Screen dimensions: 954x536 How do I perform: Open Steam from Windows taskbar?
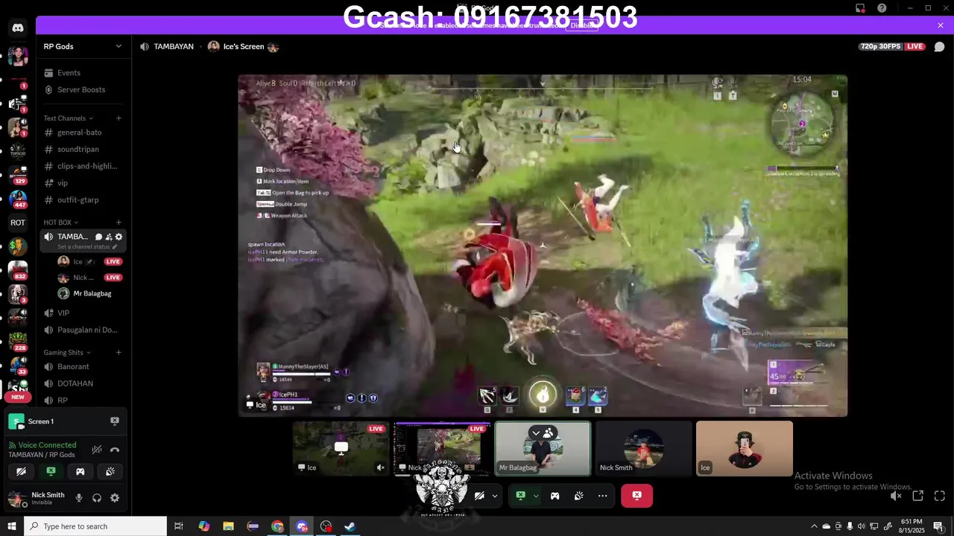(x=350, y=526)
